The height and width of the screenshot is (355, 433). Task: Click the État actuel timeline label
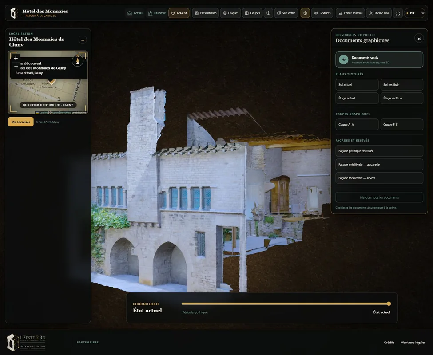point(381,312)
